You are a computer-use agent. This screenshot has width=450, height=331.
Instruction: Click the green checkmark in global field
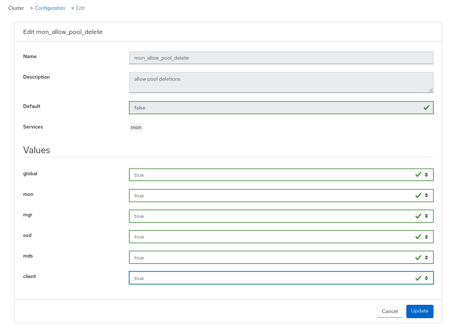click(x=418, y=175)
